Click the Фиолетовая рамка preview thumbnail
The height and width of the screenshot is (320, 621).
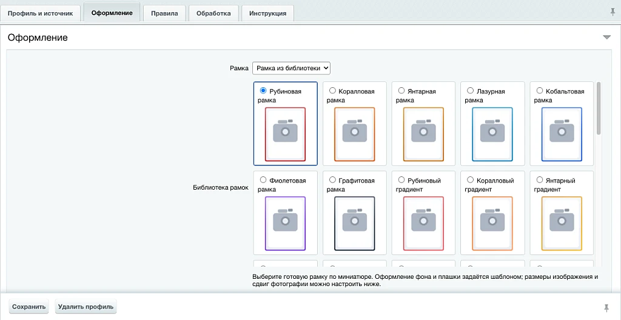(x=285, y=224)
